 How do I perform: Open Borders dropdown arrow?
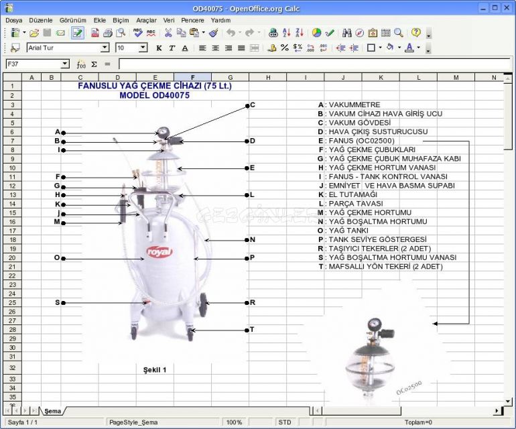(380, 48)
